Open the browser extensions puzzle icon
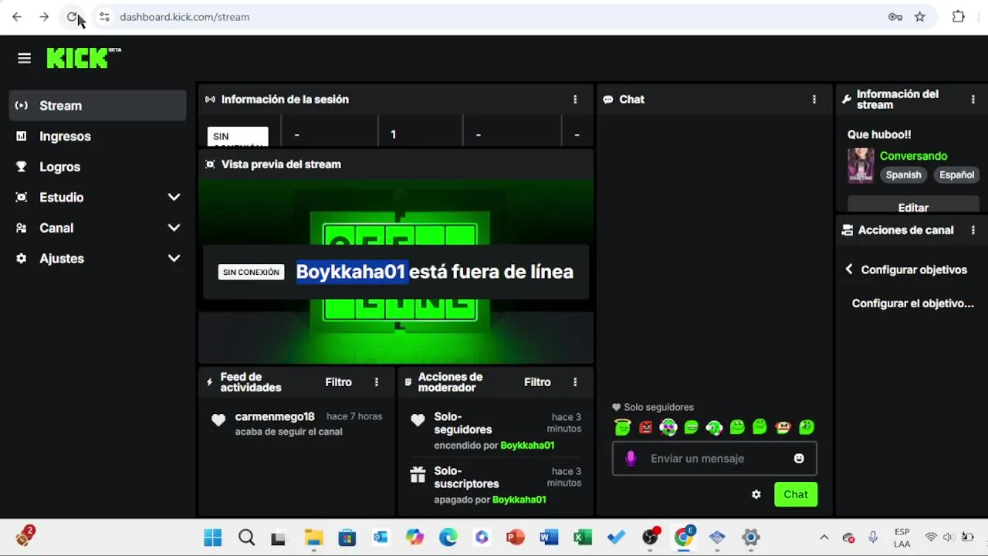This screenshot has height=556, width=988. (x=959, y=17)
